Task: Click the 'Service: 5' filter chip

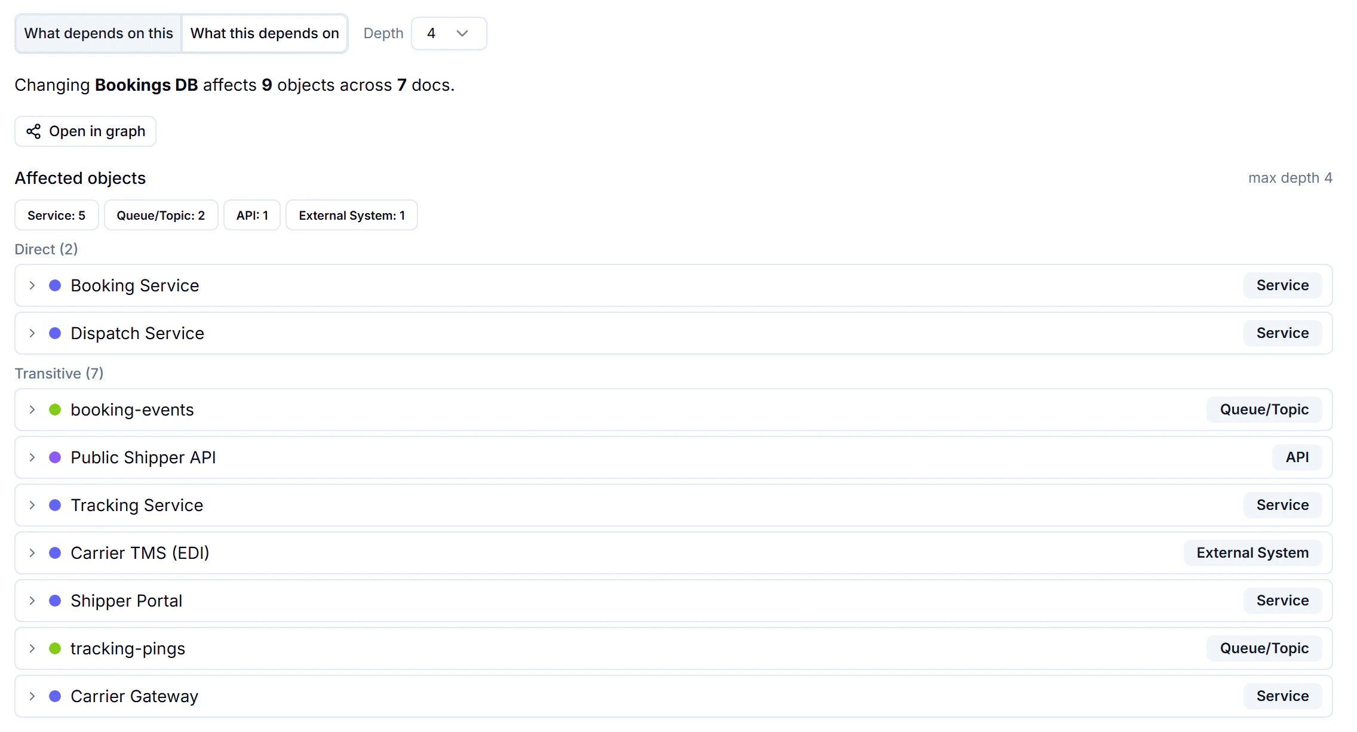Action: 57,215
